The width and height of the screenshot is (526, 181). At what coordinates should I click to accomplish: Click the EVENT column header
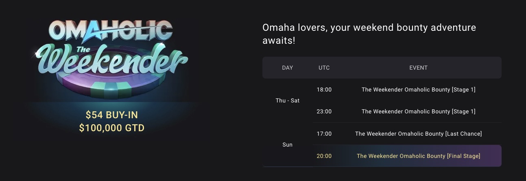pyautogui.click(x=418, y=68)
